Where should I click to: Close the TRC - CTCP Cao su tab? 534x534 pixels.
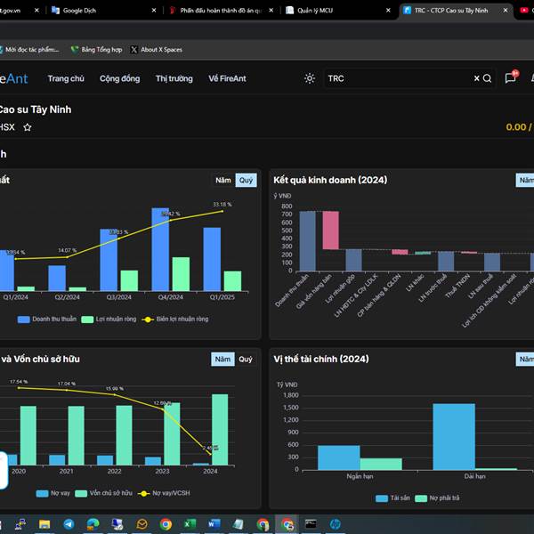pos(506,10)
